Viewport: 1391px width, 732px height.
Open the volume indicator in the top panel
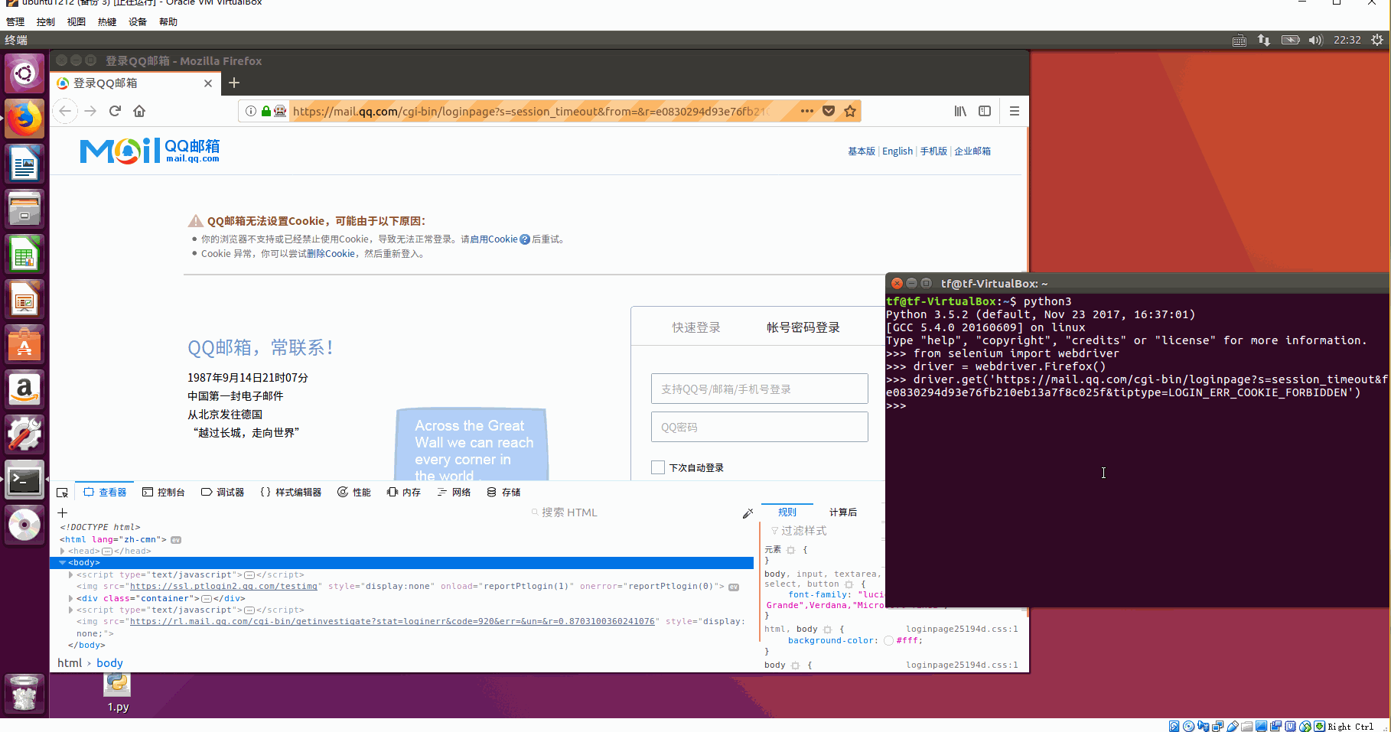1315,40
